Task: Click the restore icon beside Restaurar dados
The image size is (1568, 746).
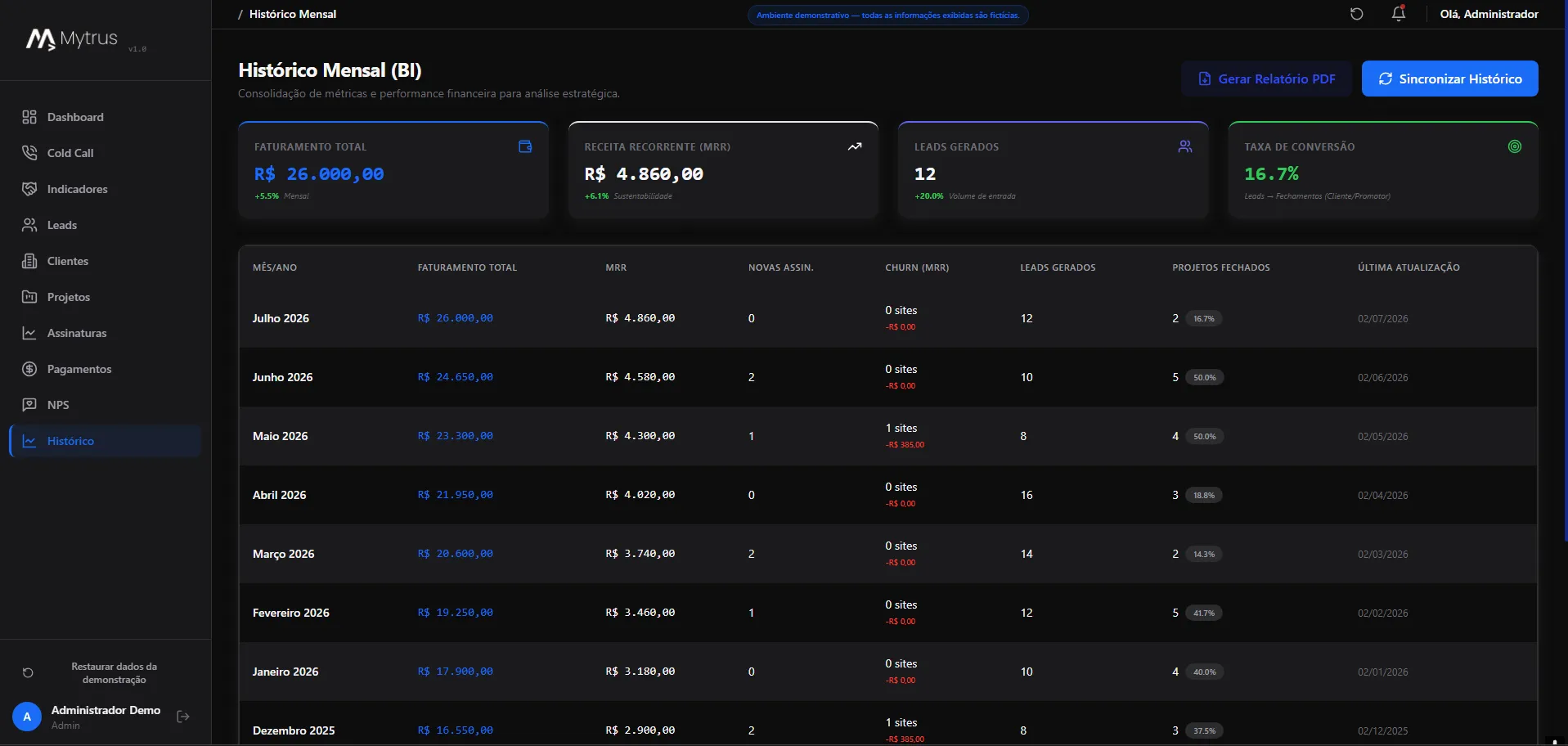Action: [x=28, y=673]
